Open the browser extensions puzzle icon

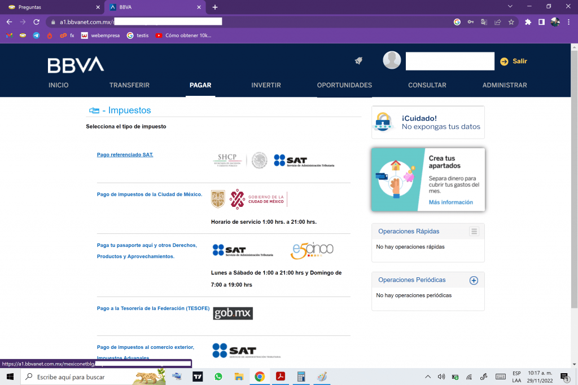pos(528,22)
